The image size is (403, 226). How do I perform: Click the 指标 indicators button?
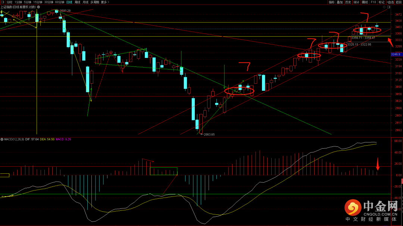pos(332,2)
